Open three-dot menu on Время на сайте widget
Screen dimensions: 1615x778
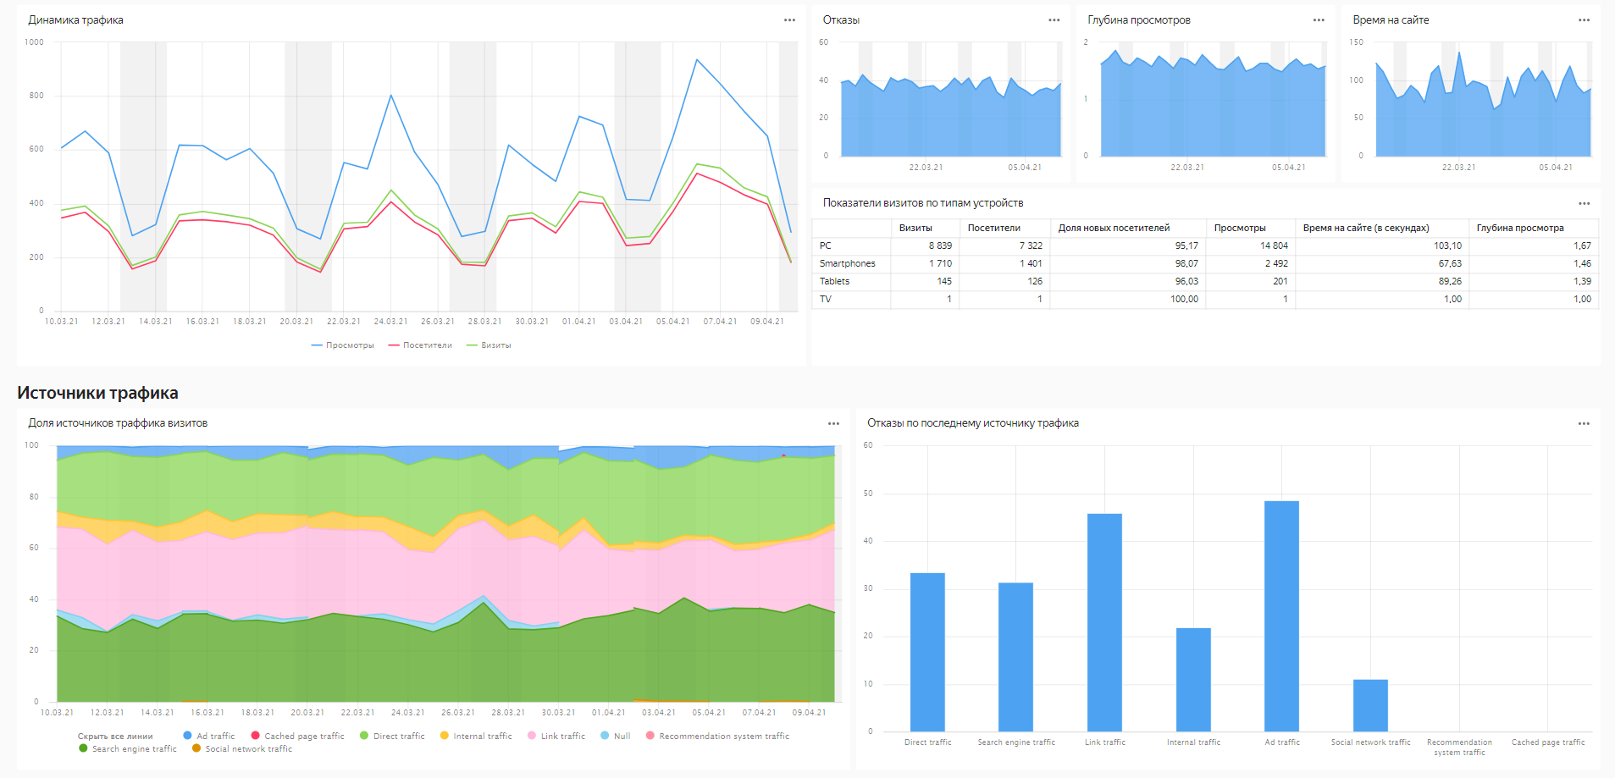1584,20
